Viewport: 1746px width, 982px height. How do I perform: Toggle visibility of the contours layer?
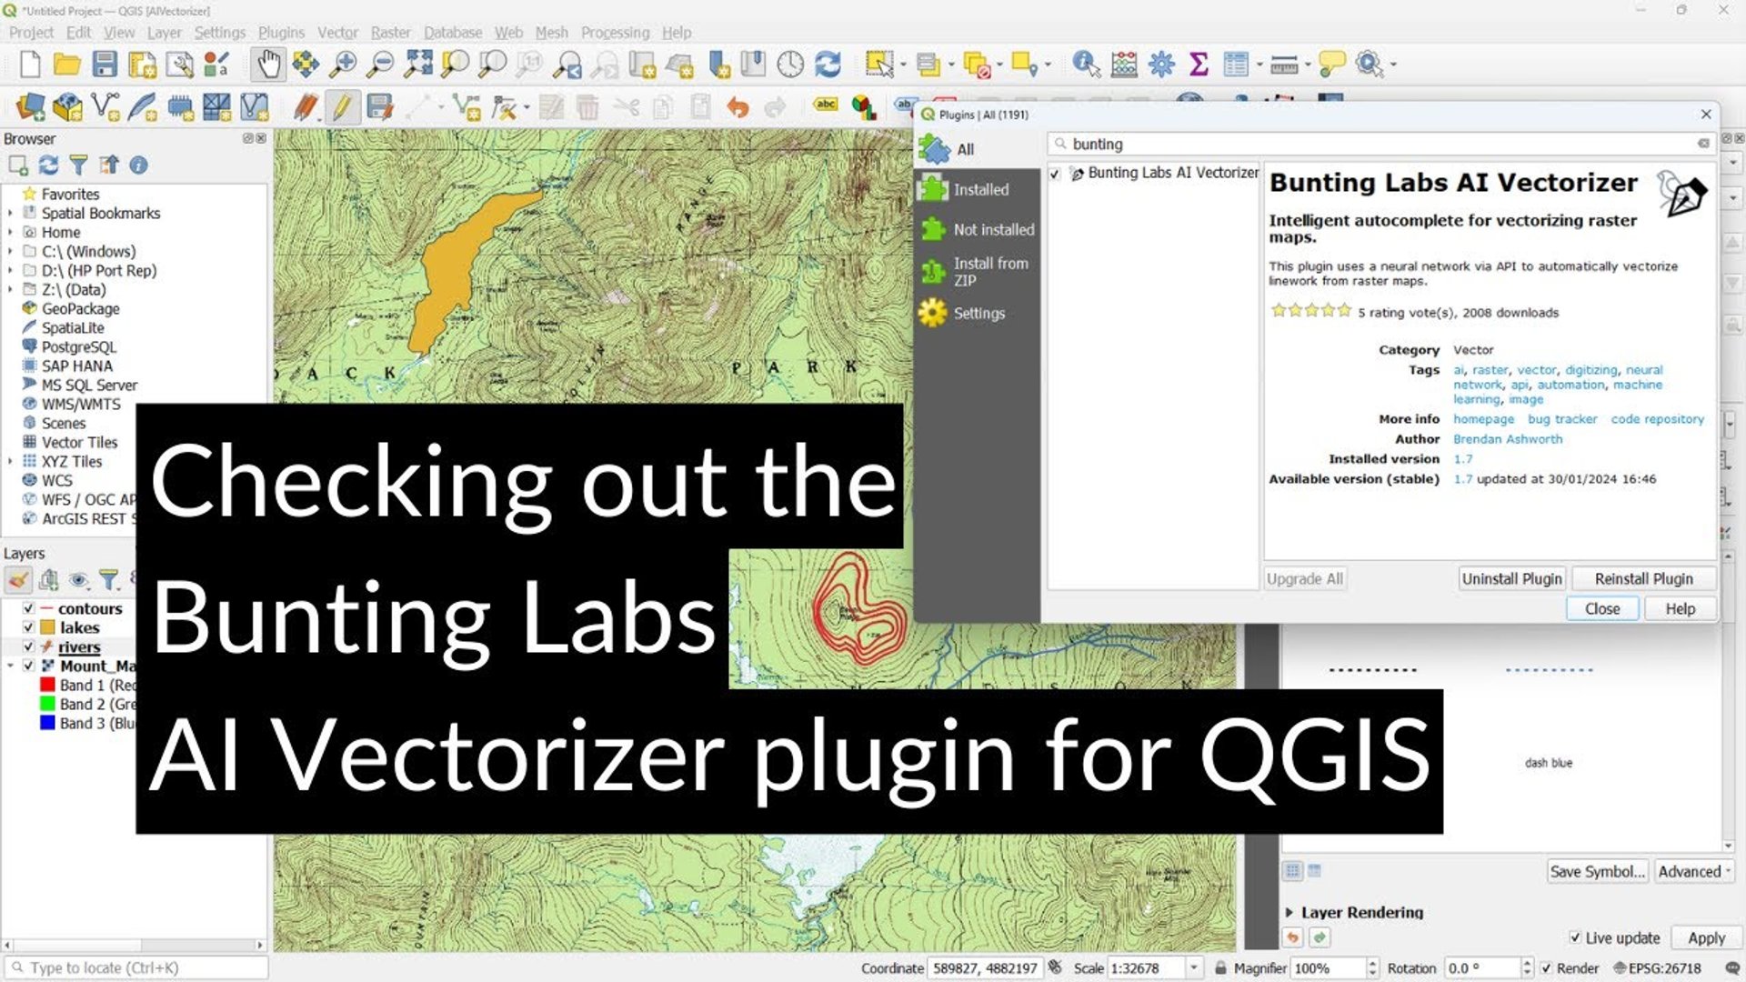tap(29, 608)
